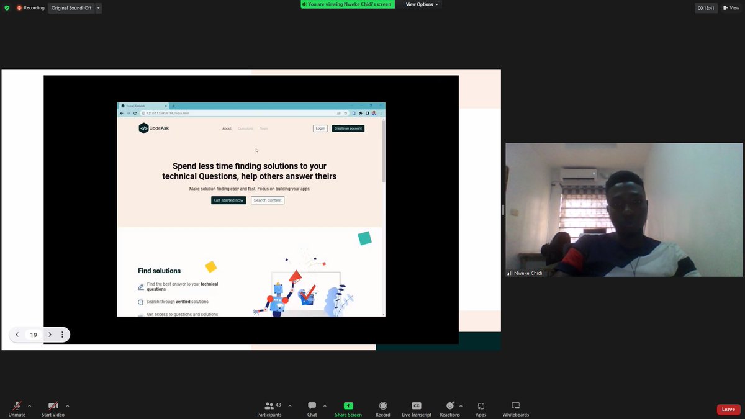Open the Participants panel
The height and width of the screenshot is (419, 745).
(269, 408)
